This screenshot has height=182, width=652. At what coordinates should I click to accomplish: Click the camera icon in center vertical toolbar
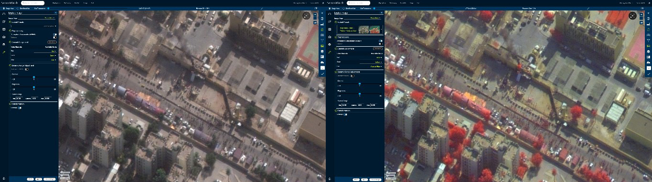[x=322, y=35]
